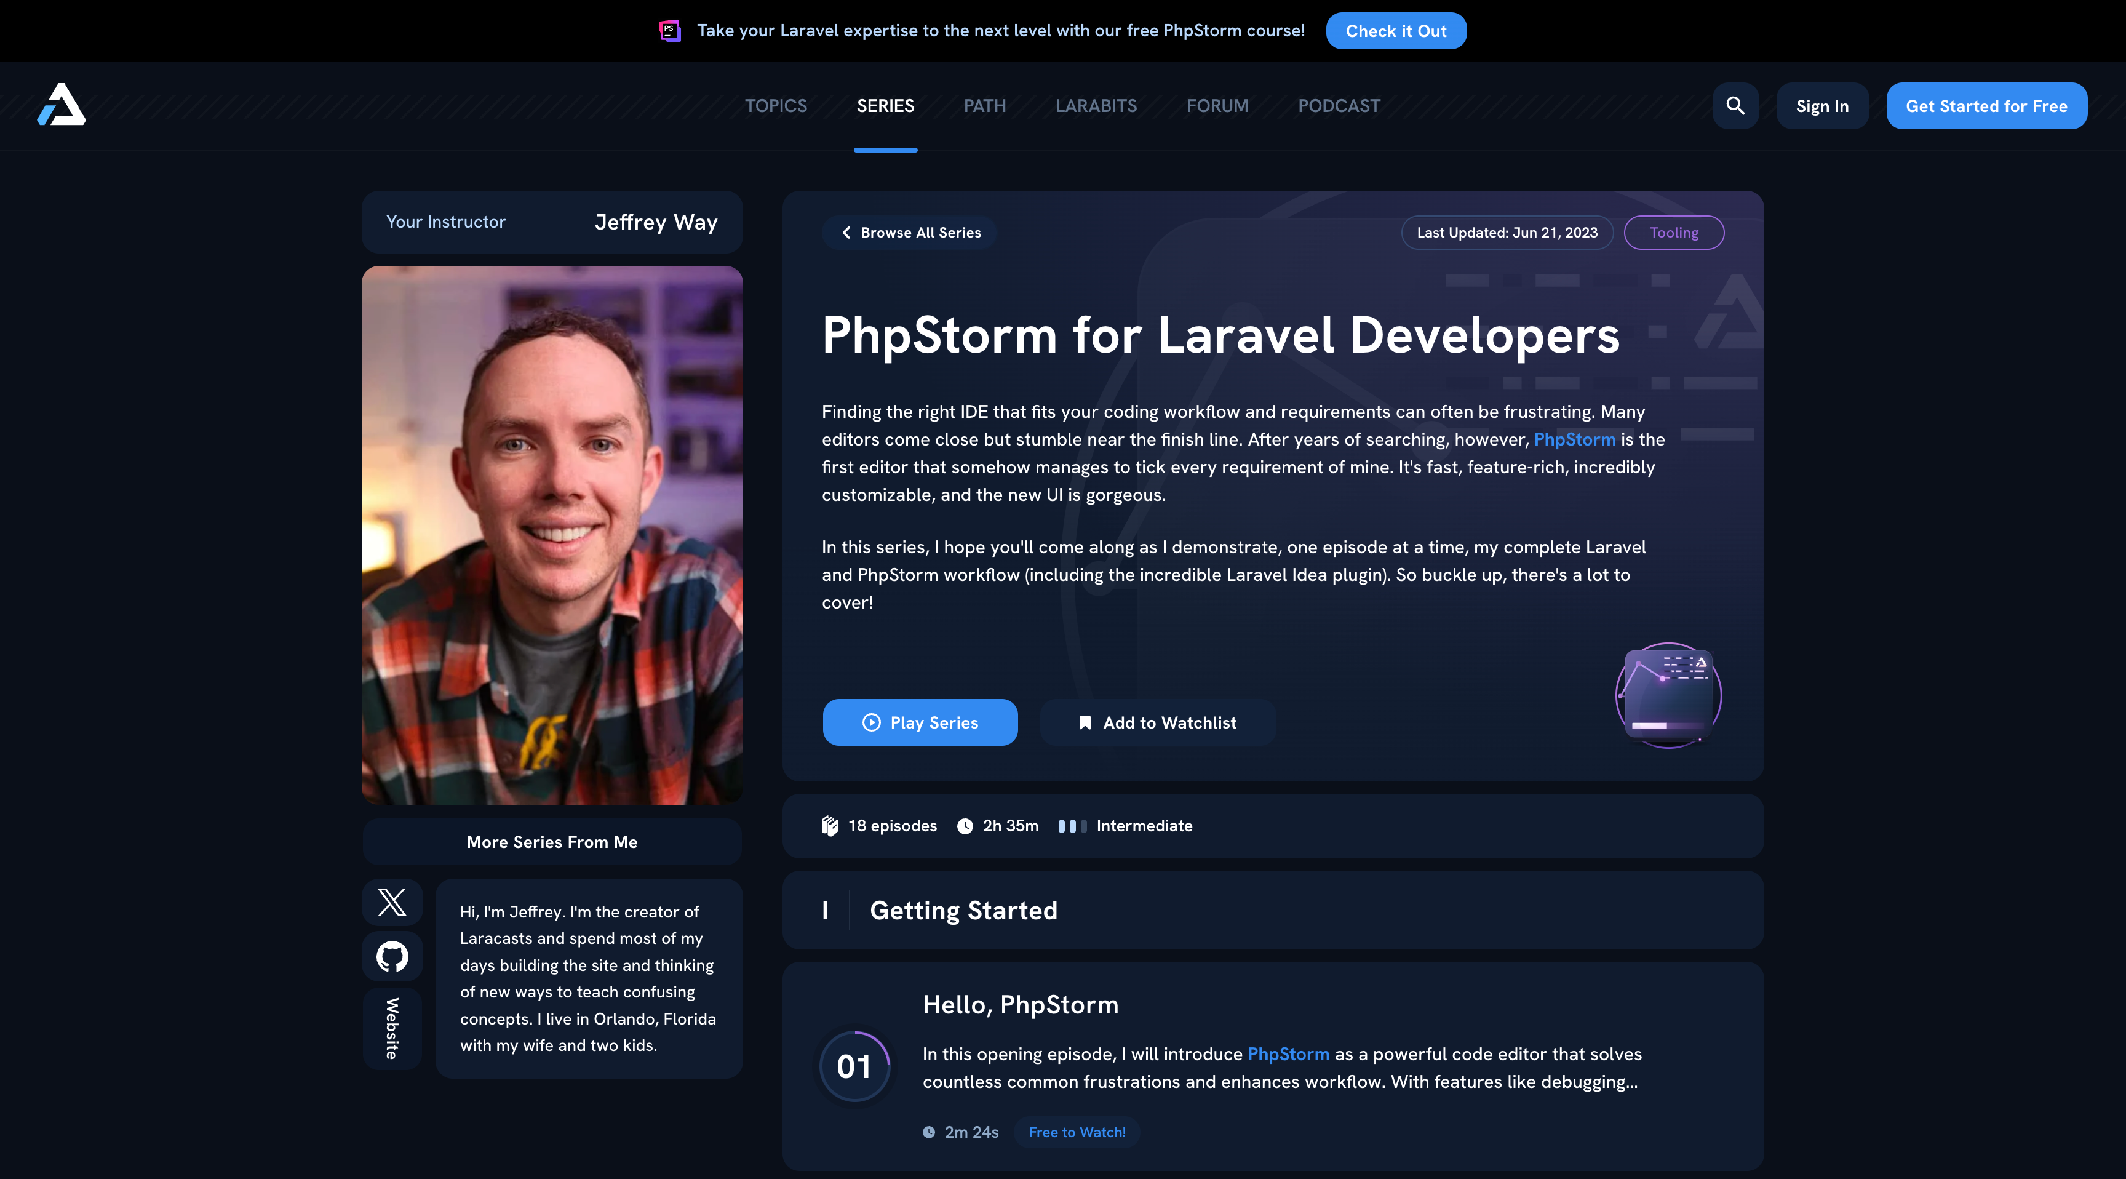Click Jeffrey Way's instructor photo

click(x=551, y=535)
